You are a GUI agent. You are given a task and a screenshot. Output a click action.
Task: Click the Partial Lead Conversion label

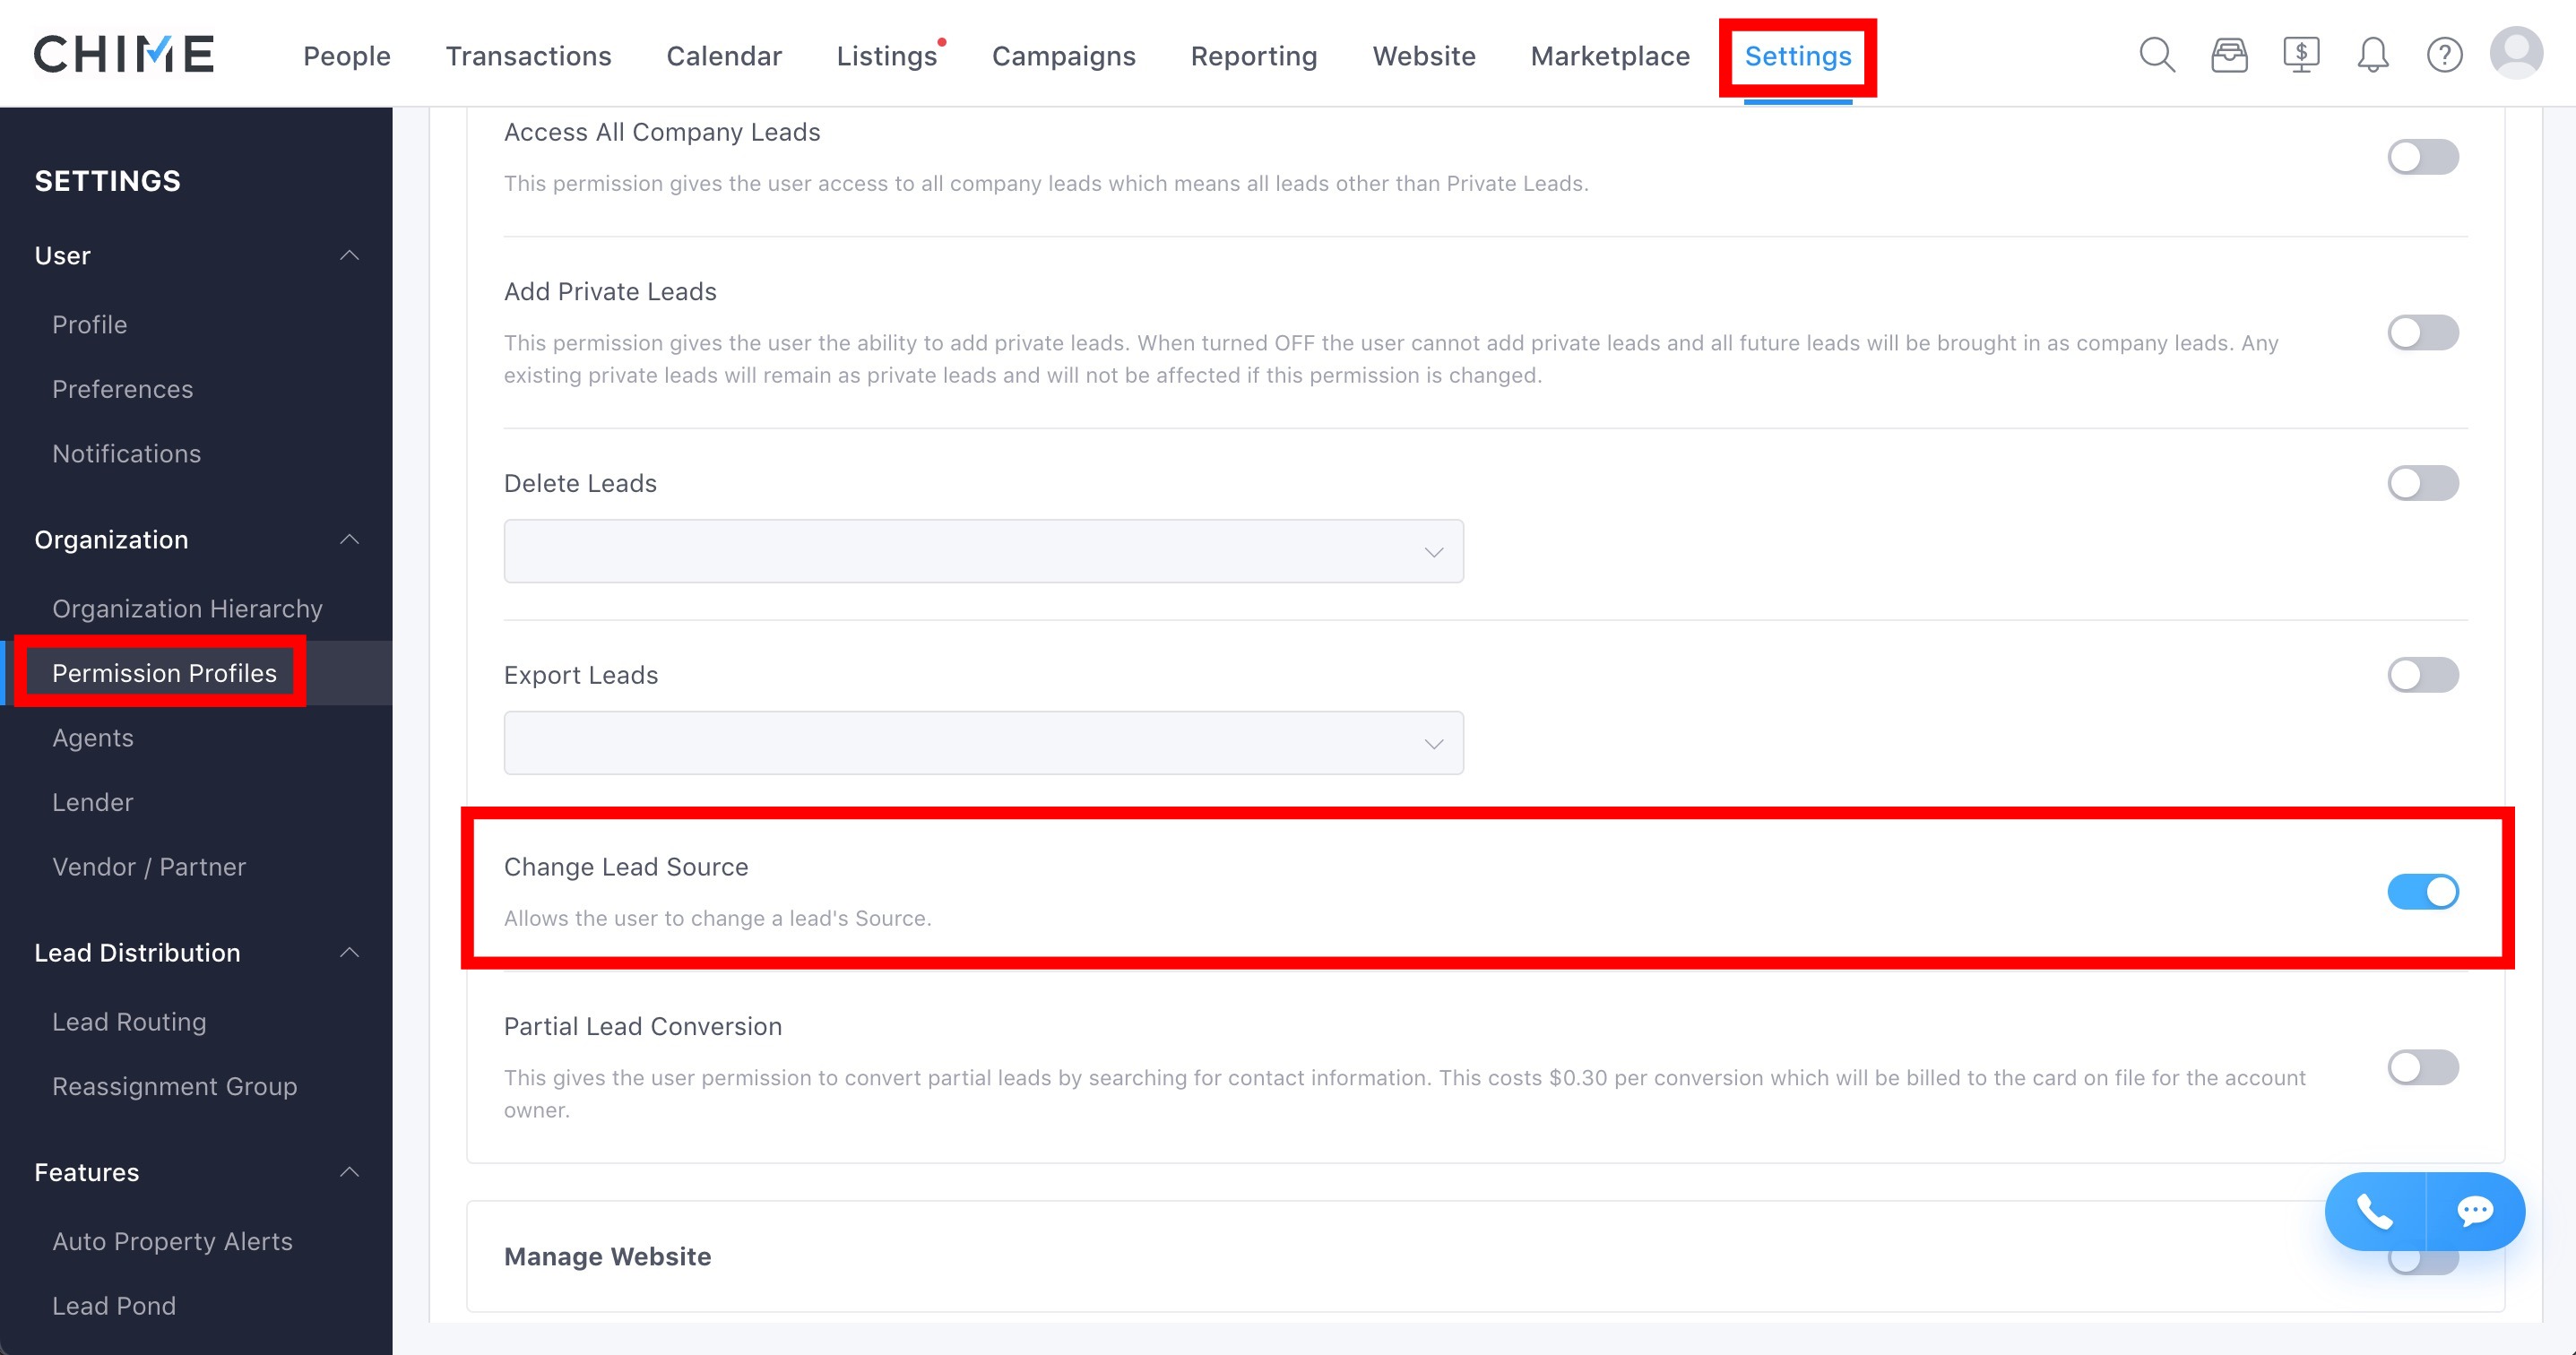click(643, 1027)
